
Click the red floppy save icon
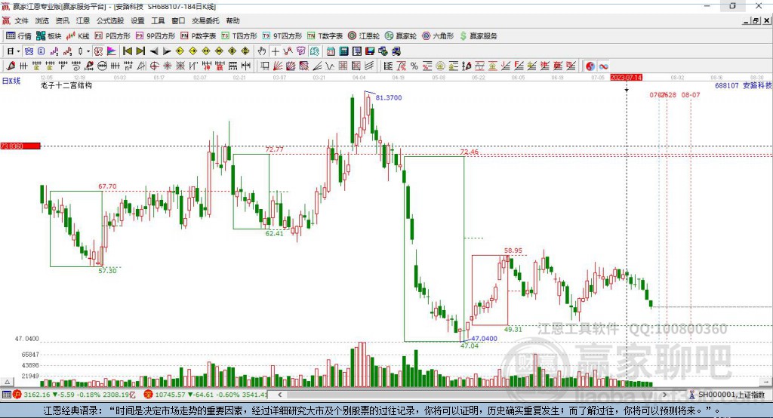click(370, 51)
